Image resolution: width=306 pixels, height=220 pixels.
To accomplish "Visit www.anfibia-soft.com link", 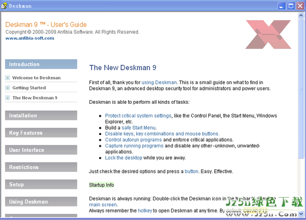I will coord(30,38).
